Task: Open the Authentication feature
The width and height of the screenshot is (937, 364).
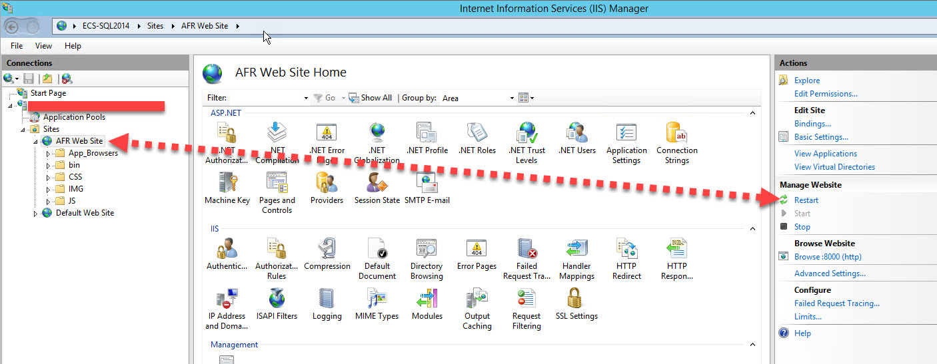Action: (x=227, y=254)
